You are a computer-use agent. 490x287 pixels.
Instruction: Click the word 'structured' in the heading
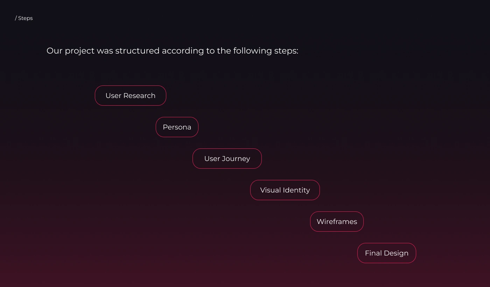click(x=137, y=51)
